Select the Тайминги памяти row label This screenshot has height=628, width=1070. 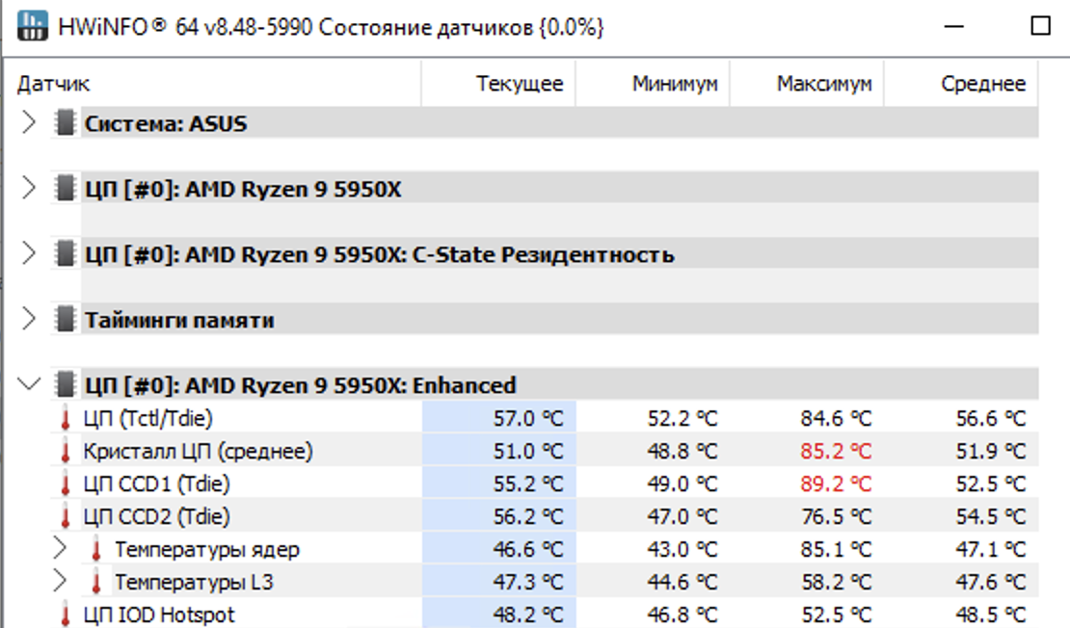pyautogui.click(x=179, y=320)
